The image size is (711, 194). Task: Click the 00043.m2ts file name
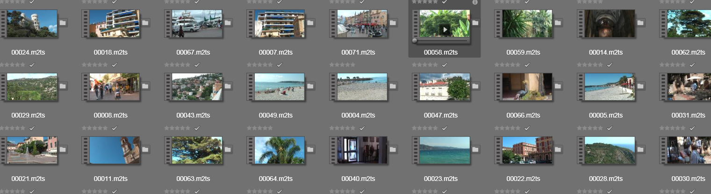(x=193, y=115)
